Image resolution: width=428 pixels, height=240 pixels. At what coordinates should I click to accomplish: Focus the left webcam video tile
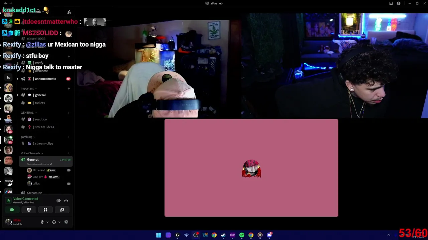coord(159,68)
